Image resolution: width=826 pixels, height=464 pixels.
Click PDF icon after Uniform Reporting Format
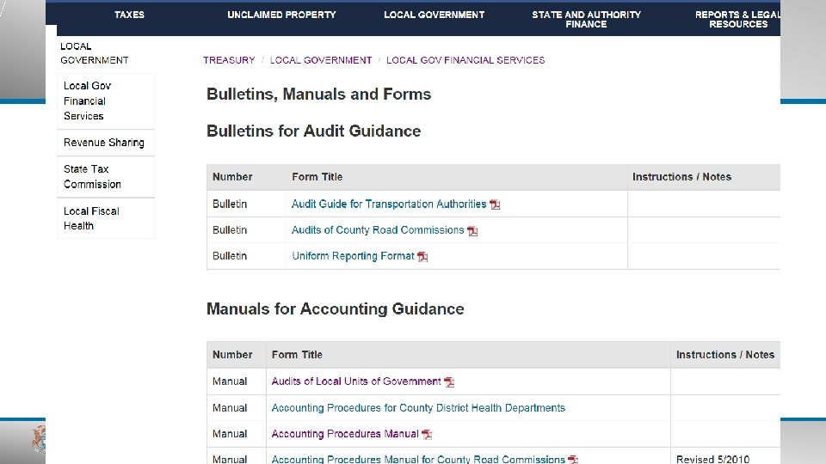[x=422, y=256]
